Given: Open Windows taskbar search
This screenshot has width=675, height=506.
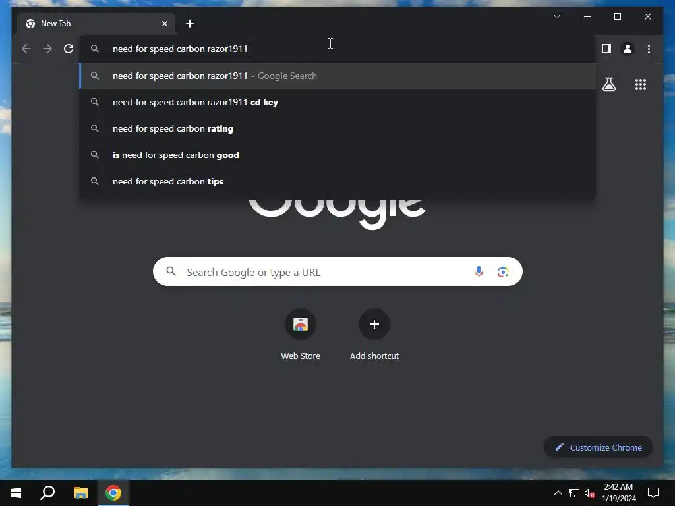Looking at the screenshot, I should click(x=47, y=493).
